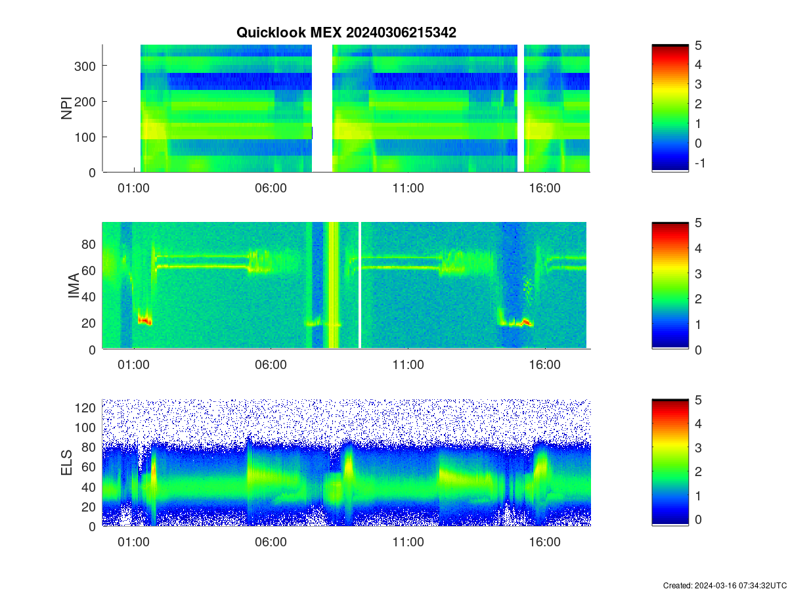
Task: Click the title 'Quicklook MEX 20240306215342'
Action: pyautogui.click(x=346, y=32)
